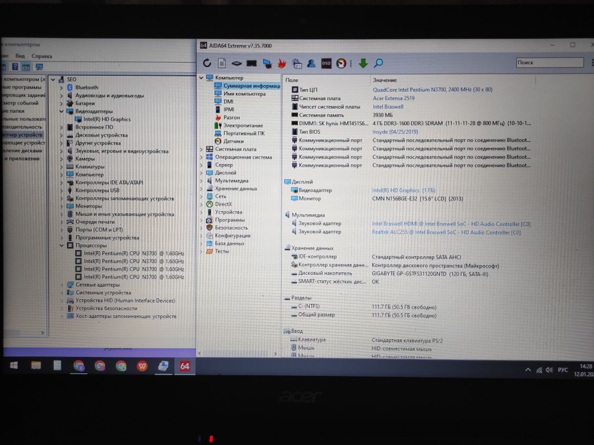Click the red WPS icon in the taskbar

(142, 366)
